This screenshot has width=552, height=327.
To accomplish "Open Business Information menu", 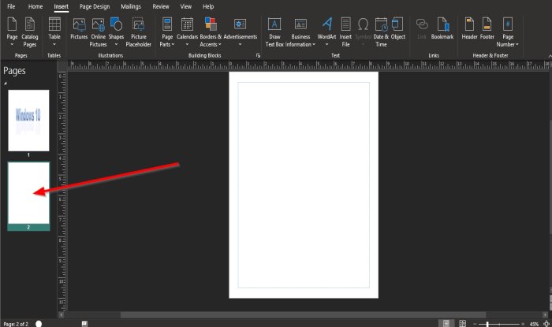I will 300,32.
